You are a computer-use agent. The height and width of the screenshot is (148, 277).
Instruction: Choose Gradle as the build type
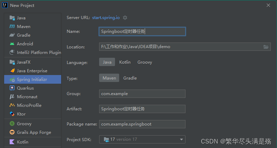130,78
